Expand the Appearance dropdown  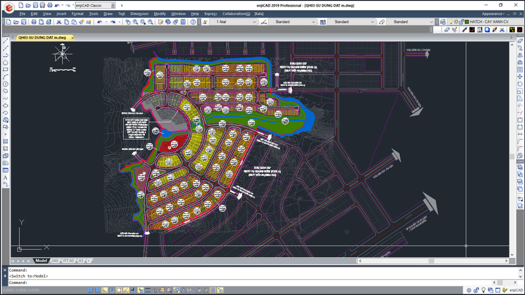click(493, 14)
